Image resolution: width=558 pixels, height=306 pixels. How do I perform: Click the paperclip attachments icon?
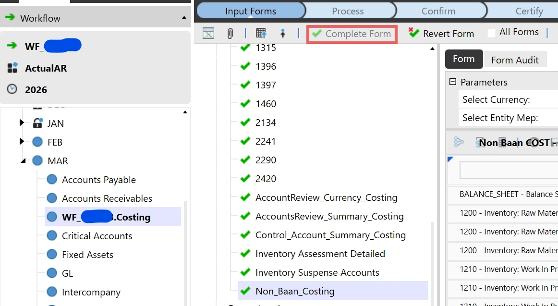click(x=230, y=34)
